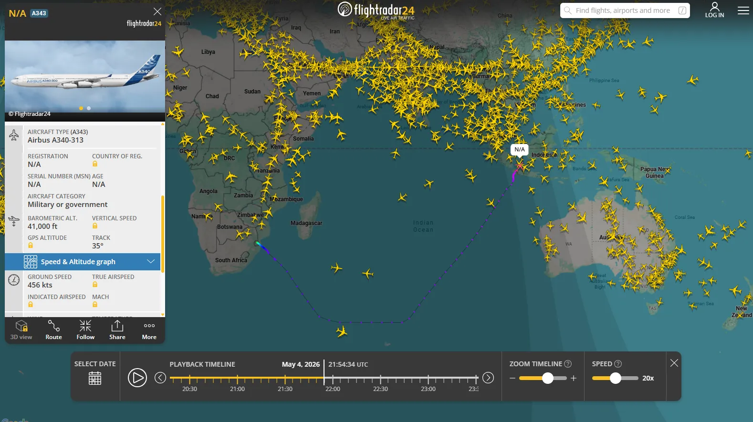Image resolution: width=753 pixels, height=422 pixels.
Task: Select the first aircraft photo dot
Action: 81,108
